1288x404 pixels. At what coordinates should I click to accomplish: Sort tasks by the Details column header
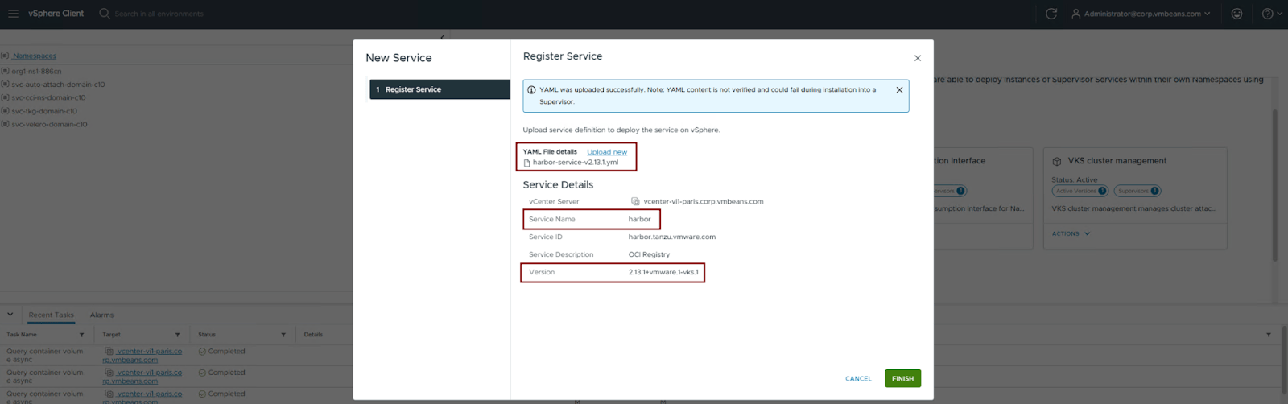click(x=313, y=335)
